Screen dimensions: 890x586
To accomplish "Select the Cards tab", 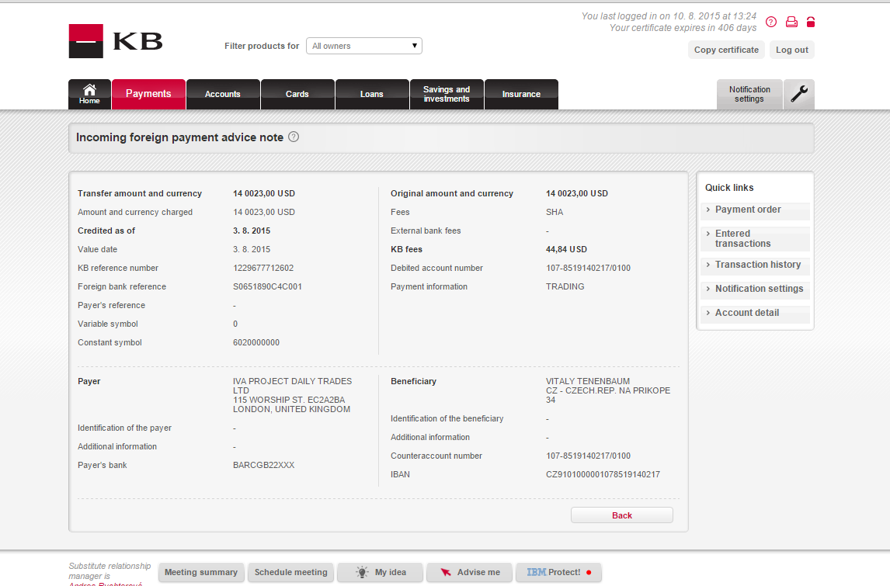I will [297, 94].
